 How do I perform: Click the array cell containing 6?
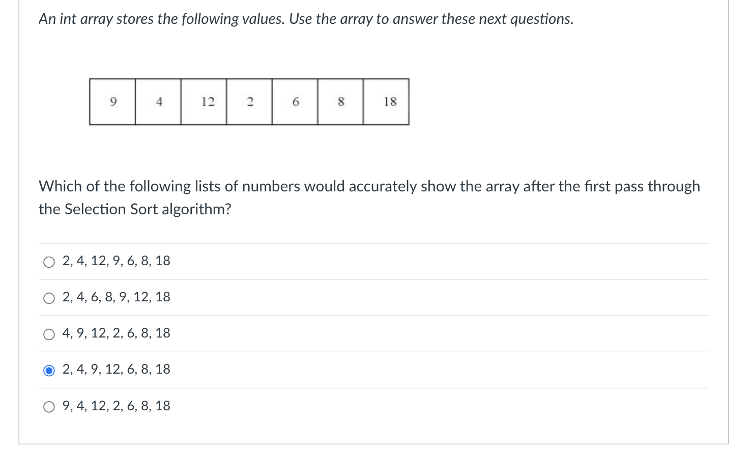coord(295,102)
